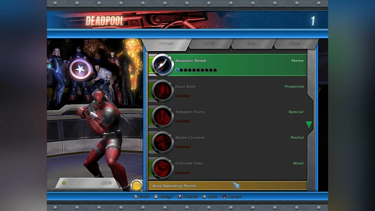Select the Grenade Toss power icon
The width and height of the screenshot is (375, 211).
pyautogui.click(x=162, y=168)
